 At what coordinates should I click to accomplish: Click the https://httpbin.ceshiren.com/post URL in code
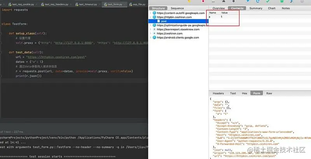pos(56,57)
